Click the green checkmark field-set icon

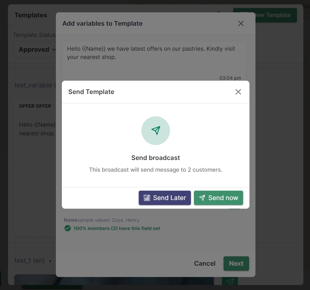pyautogui.click(x=68, y=228)
